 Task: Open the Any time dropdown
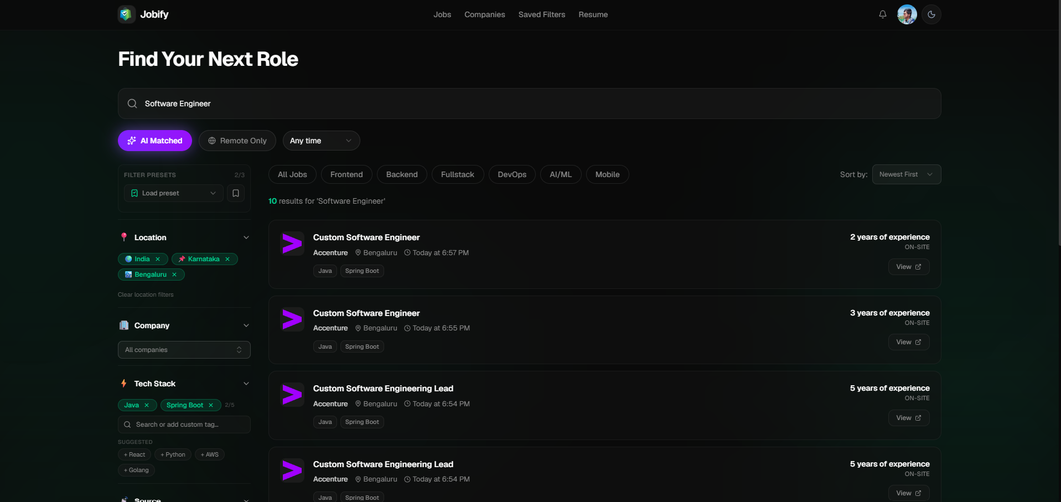(322, 141)
